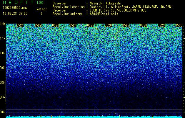This screenshot has height=118, width=185.
Task: Click the cyan signal level bar at bottom
Action: (x=94, y=117)
